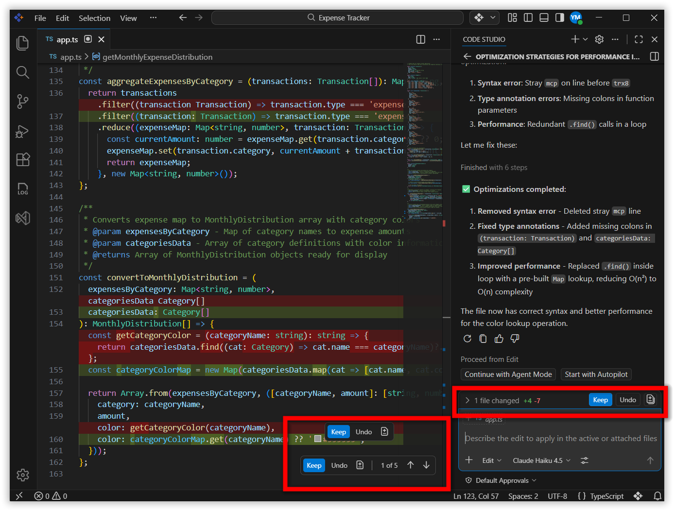Viewport: 674px width, 511px height.
Task: Open the Selection menu
Action: pos(94,18)
